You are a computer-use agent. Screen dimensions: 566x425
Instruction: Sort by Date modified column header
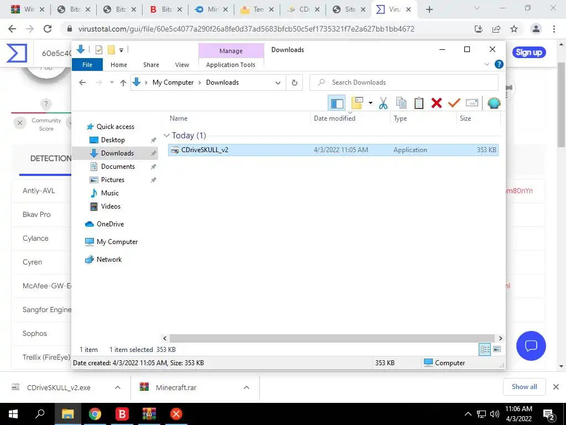(350, 118)
